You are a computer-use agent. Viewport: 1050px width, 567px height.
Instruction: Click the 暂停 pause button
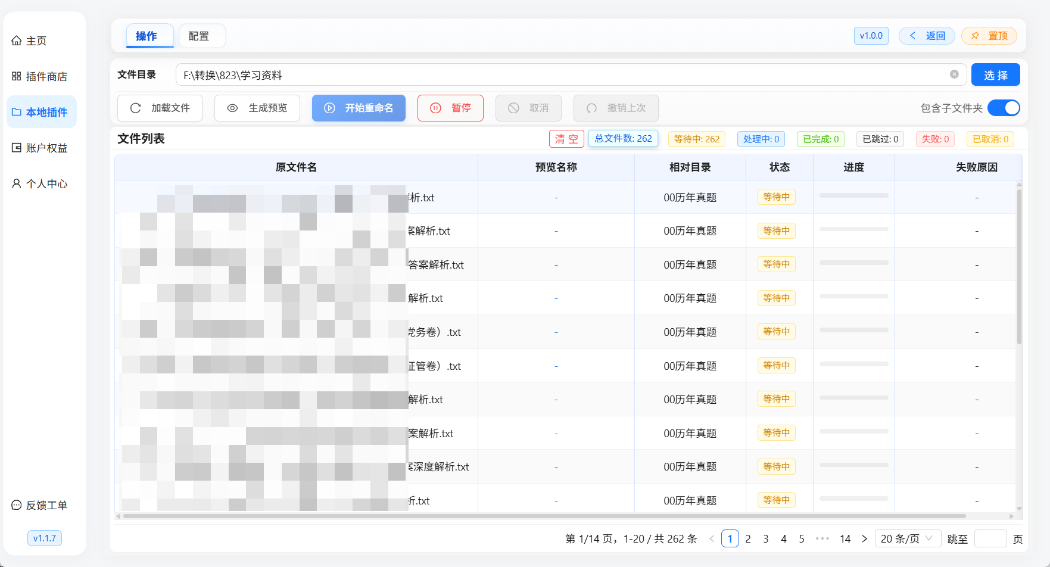pyautogui.click(x=450, y=108)
